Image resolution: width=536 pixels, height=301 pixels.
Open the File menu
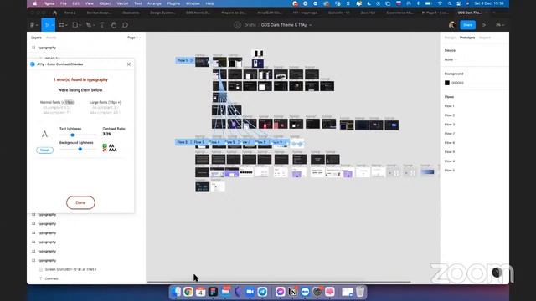coord(64,3)
